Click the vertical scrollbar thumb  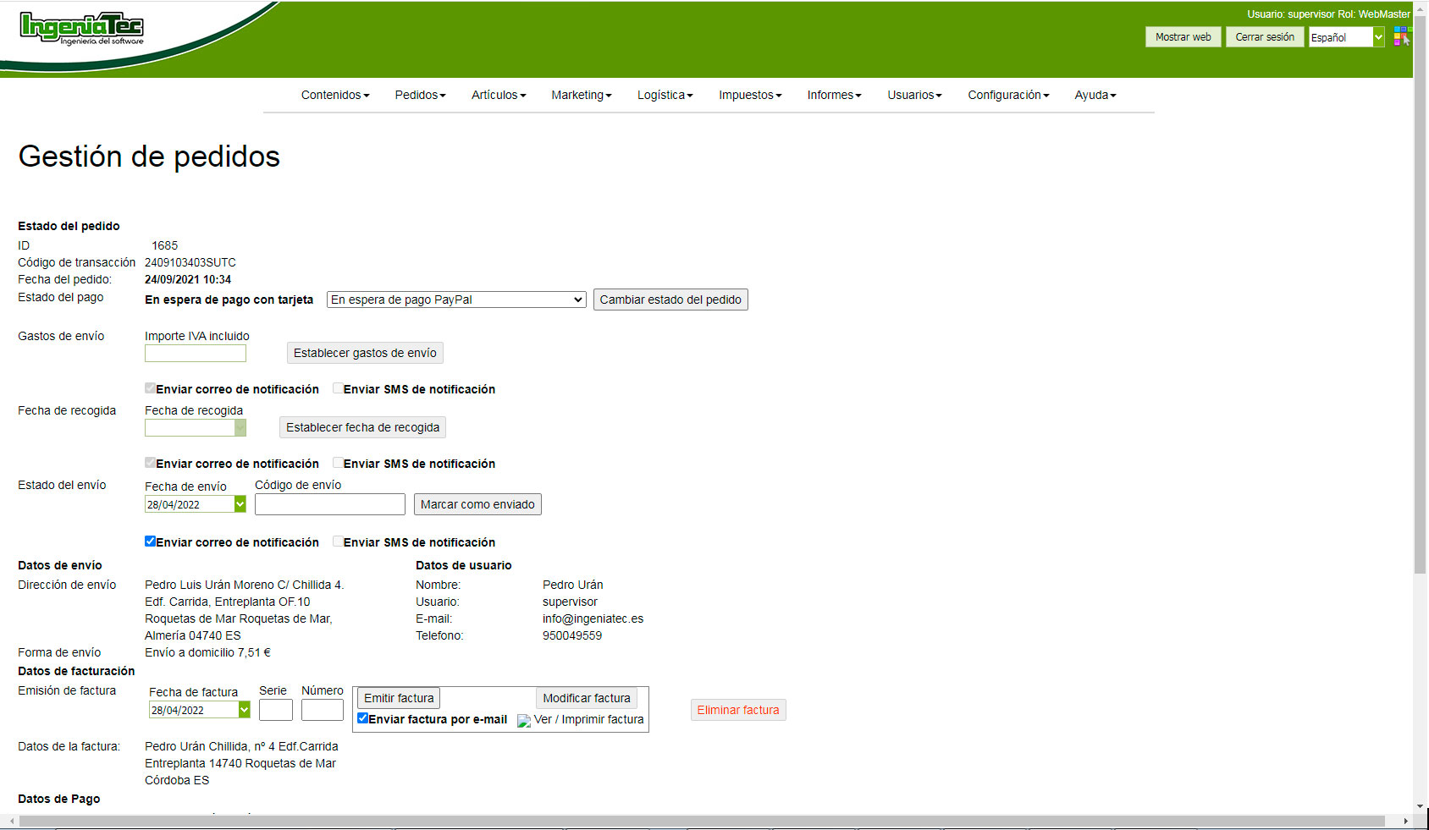[1421, 294]
